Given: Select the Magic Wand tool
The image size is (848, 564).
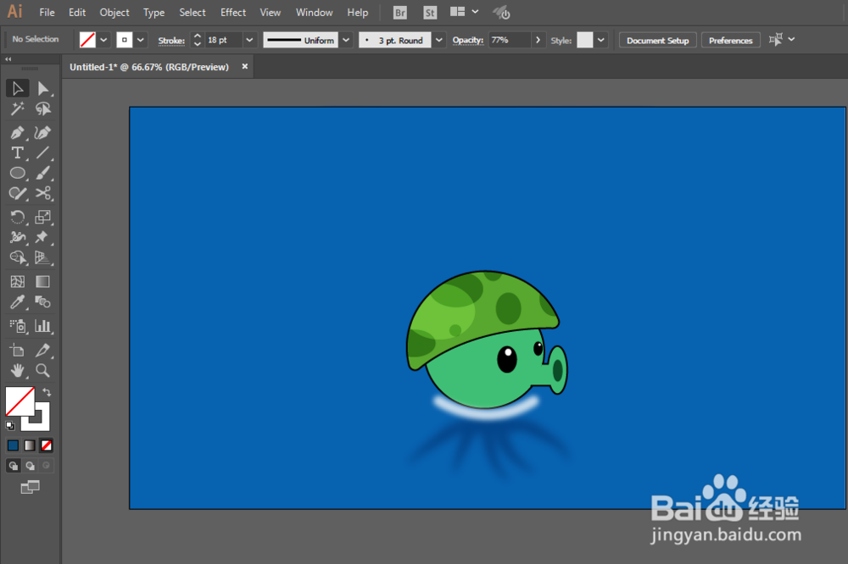Looking at the screenshot, I should (17, 108).
